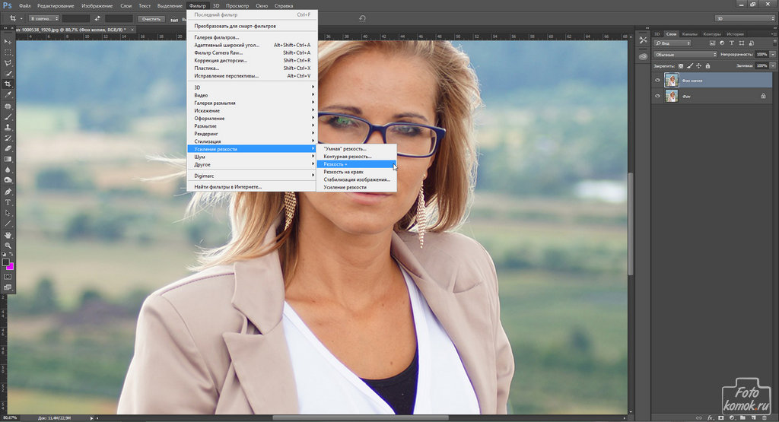Screen dimensions: 779x422
Task: Filter layers by adjustment layer icon
Action: coord(722,43)
